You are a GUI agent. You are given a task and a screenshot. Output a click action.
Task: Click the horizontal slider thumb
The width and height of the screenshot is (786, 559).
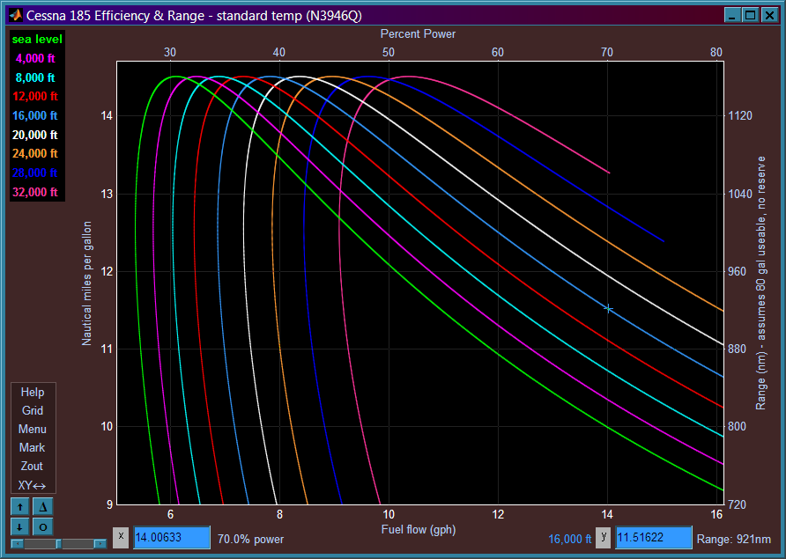click(x=58, y=544)
